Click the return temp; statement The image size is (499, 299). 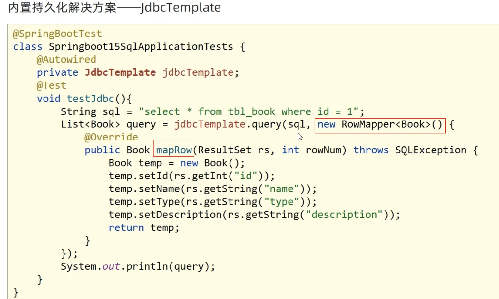144,228
